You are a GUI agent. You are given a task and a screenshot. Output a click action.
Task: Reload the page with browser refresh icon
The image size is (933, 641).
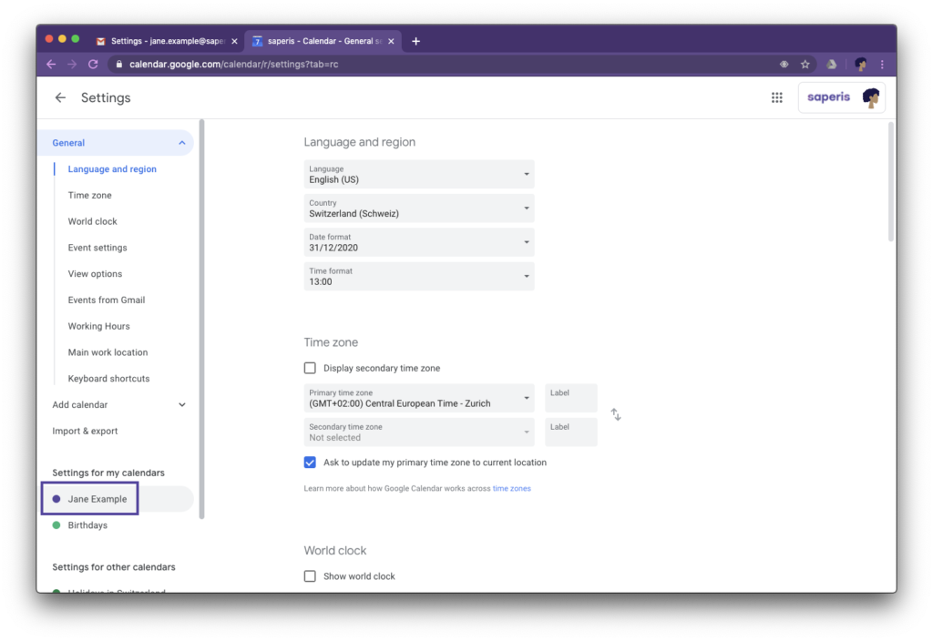[x=93, y=65]
